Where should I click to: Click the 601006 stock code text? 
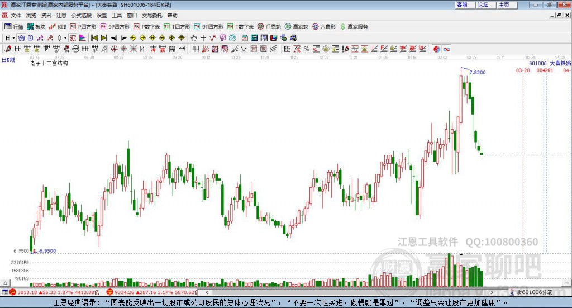click(538, 64)
